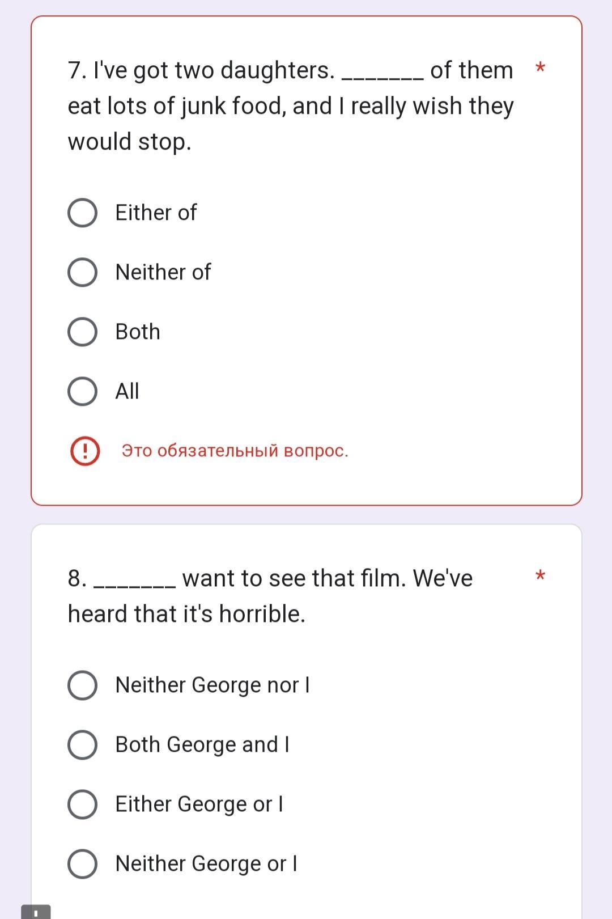Click the "Это обязательный вопрос." error message
The height and width of the screenshot is (919, 612).
click(235, 451)
